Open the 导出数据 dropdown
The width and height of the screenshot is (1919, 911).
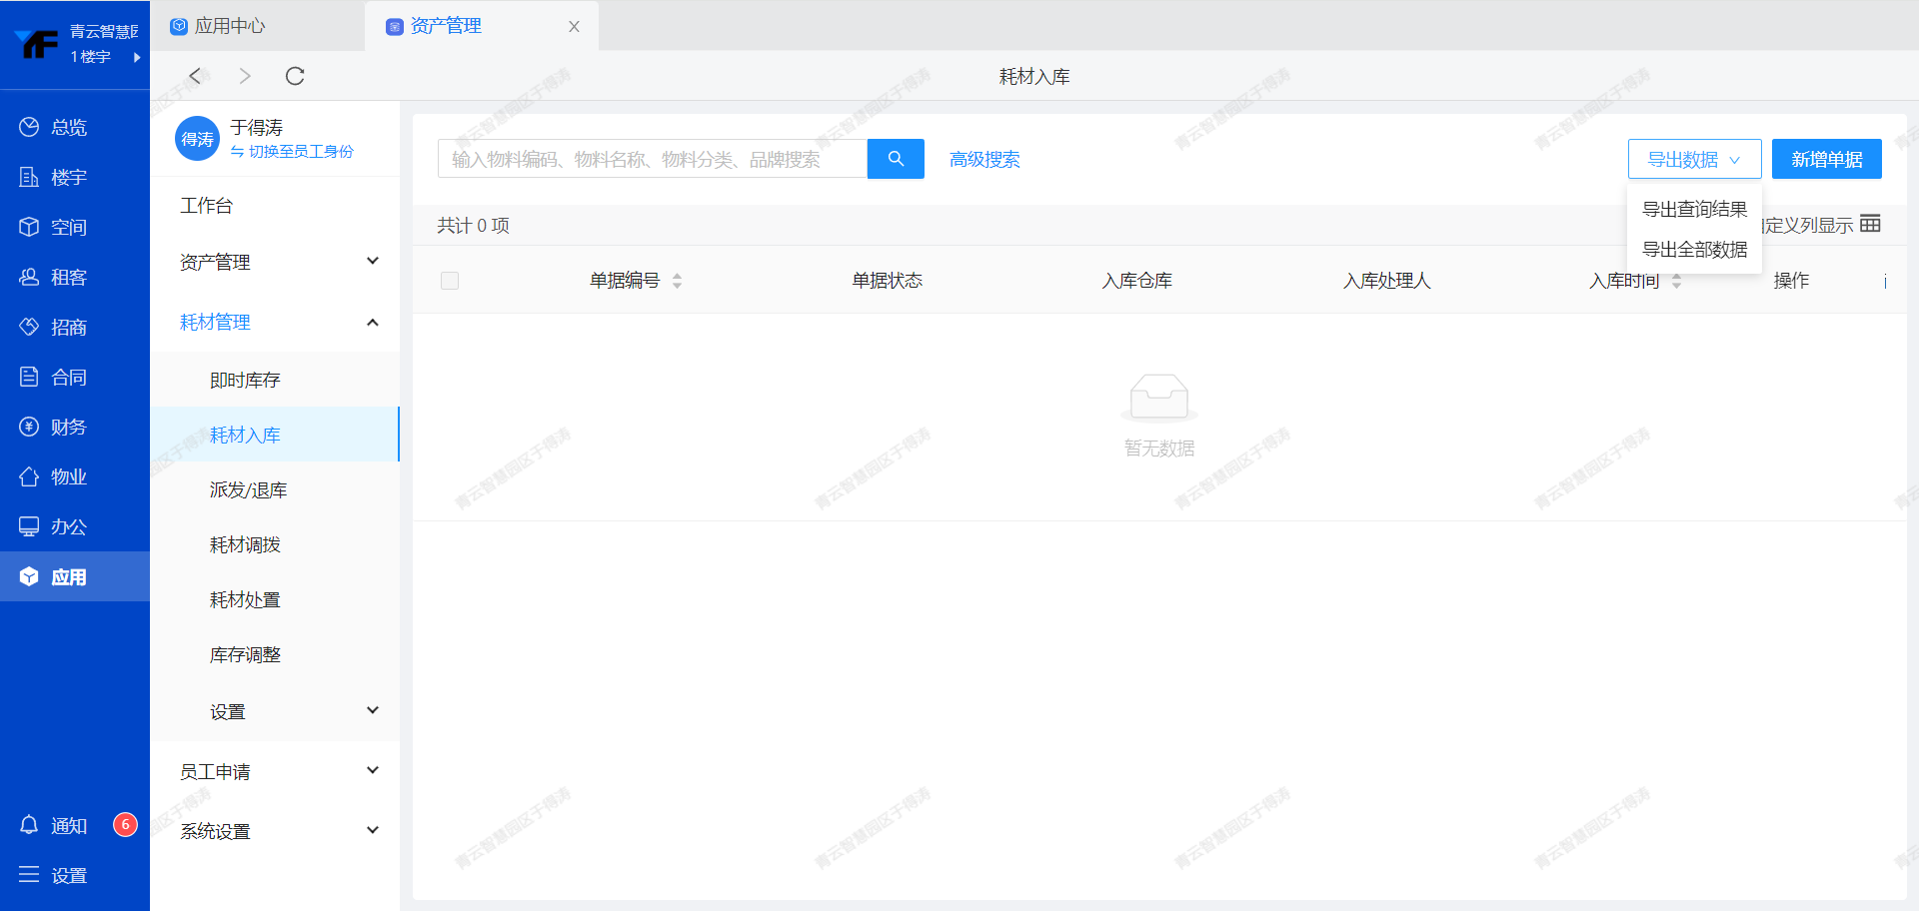coord(1694,159)
